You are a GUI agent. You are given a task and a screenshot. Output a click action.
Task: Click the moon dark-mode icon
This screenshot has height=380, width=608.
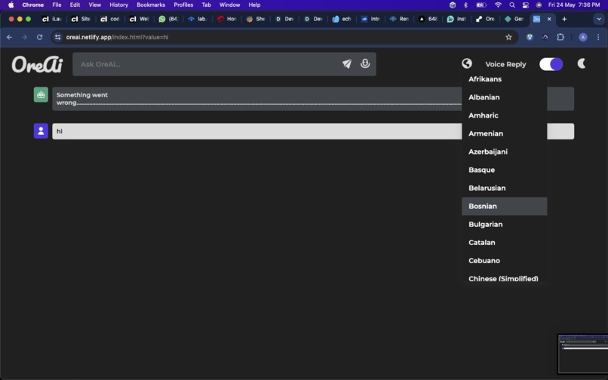coord(582,63)
